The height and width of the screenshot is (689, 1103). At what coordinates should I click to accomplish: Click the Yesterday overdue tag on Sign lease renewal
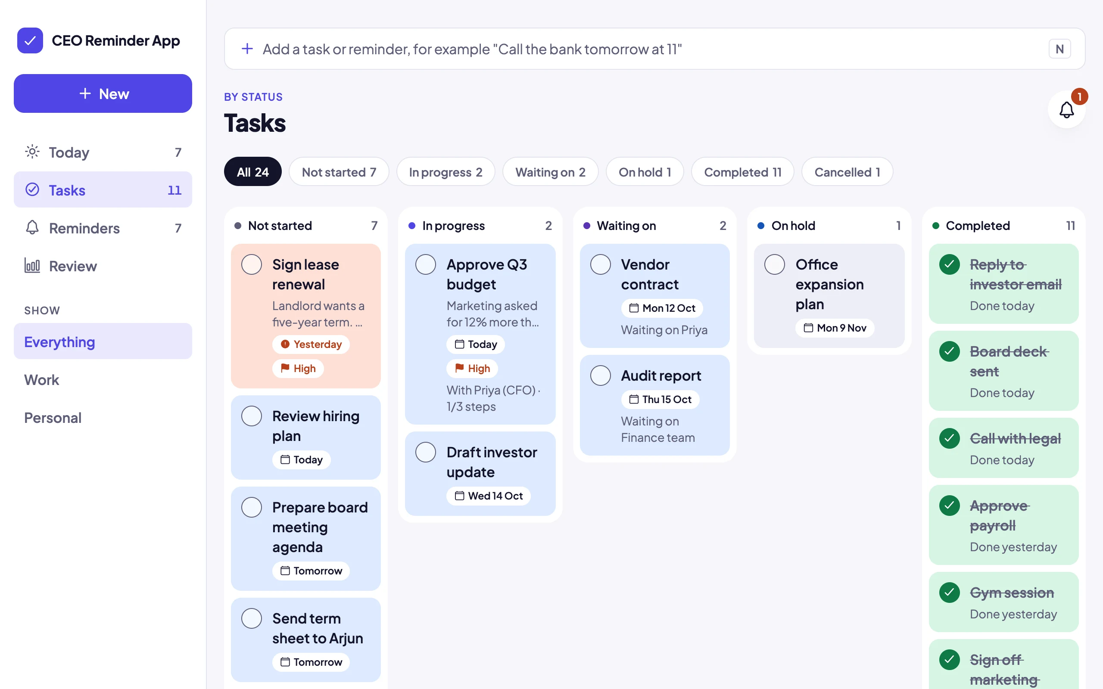coord(311,344)
